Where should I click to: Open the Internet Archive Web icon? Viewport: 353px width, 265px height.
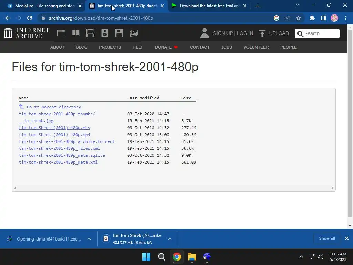pyautogui.click(x=61, y=33)
